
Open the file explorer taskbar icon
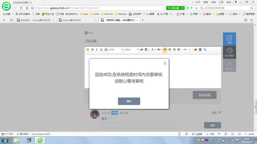coord(17,140)
